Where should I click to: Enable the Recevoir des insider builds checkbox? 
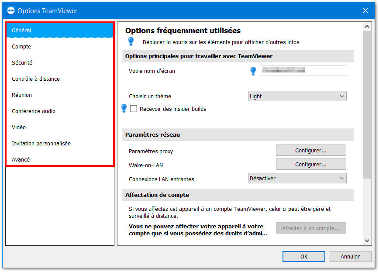coord(134,109)
